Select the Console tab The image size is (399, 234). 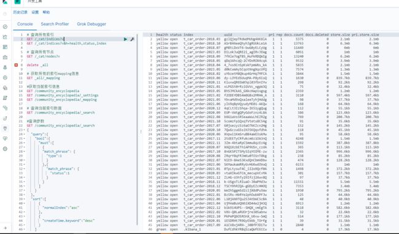pos(25,24)
